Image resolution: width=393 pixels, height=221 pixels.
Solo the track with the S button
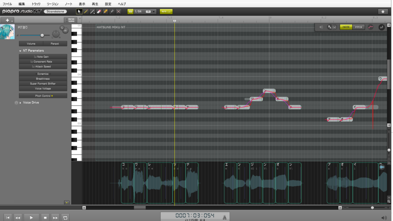pyautogui.click(x=62, y=28)
